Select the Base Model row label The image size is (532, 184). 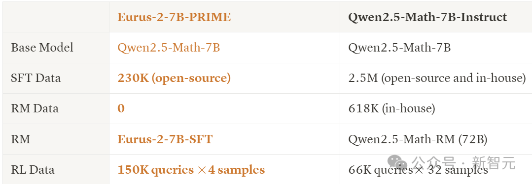point(42,48)
